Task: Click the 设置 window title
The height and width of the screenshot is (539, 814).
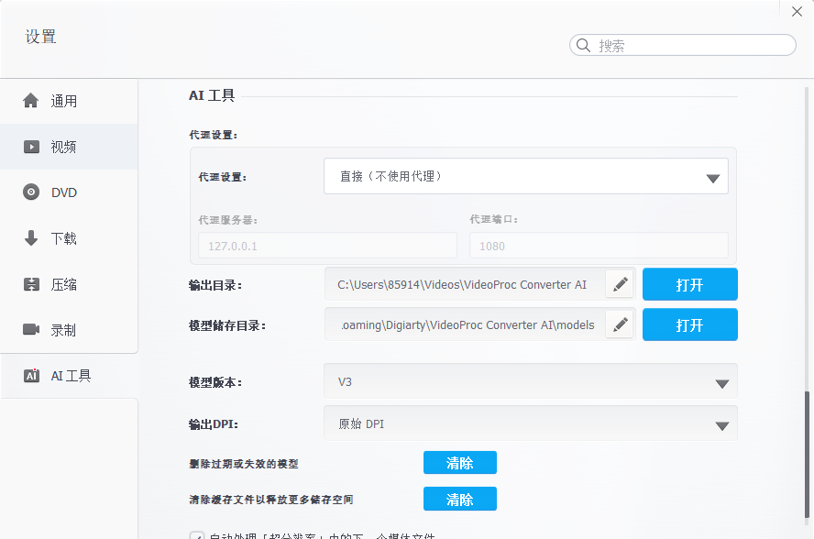Action: [41, 37]
